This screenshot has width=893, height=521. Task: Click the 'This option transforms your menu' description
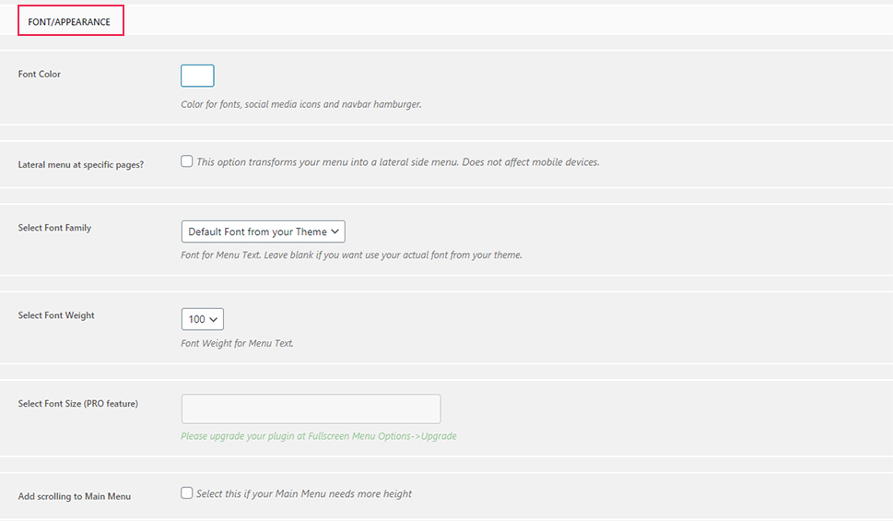tap(398, 162)
